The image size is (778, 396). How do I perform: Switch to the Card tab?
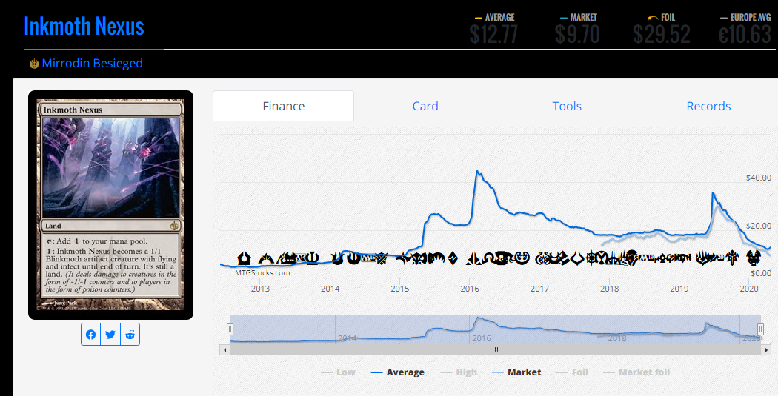pos(425,106)
